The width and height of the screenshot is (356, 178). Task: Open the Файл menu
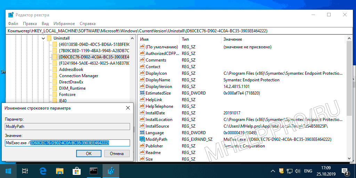tap(13, 24)
